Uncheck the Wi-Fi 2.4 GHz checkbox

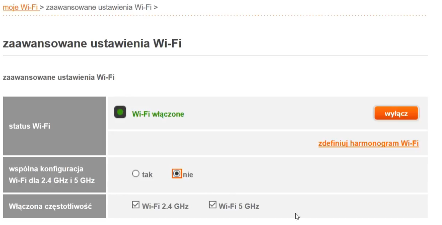135,205
